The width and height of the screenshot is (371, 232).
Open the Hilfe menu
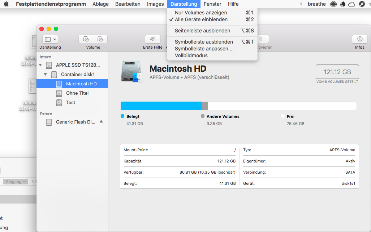point(233,4)
